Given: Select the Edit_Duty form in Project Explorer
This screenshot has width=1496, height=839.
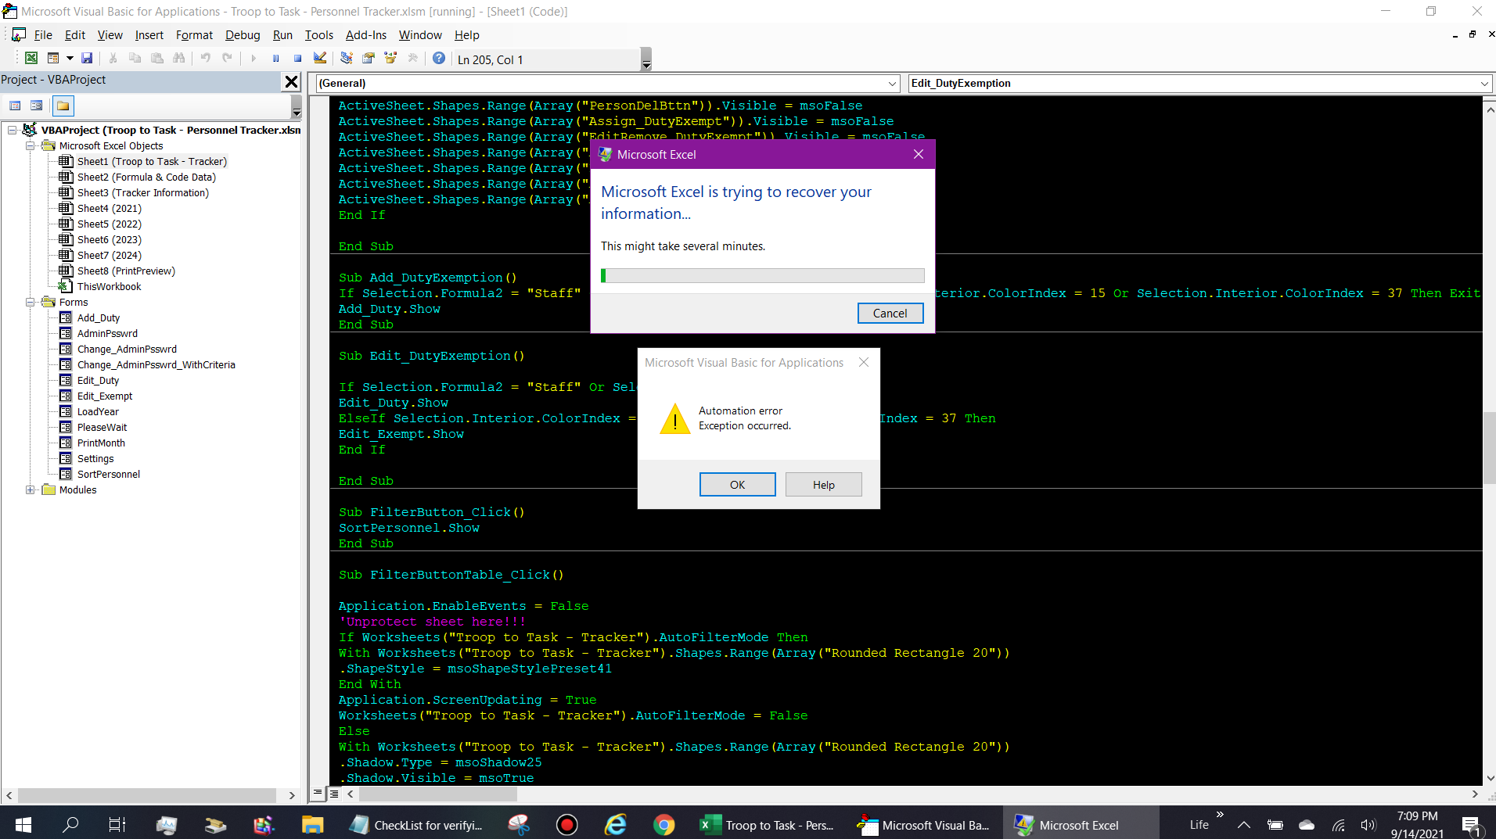Looking at the screenshot, I should pos(97,380).
